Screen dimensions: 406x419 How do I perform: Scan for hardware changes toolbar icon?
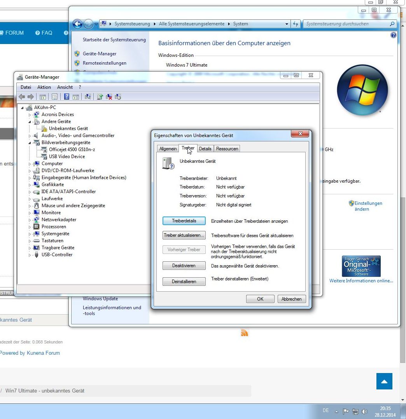[88, 97]
